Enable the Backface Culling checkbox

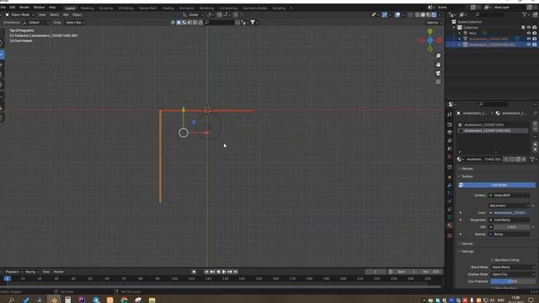click(492, 260)
